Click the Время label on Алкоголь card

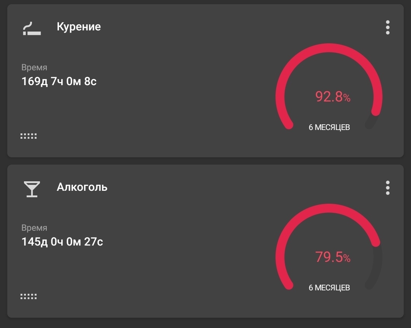(x=34, y=228)
